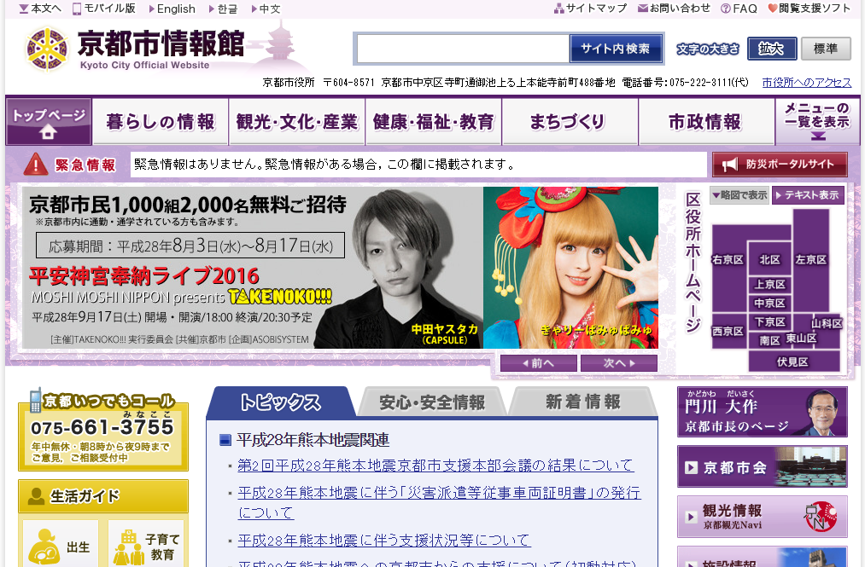The image size is (865, 567).
Task: Click the Kyoto city emblem logo
Action: (48, 49)
